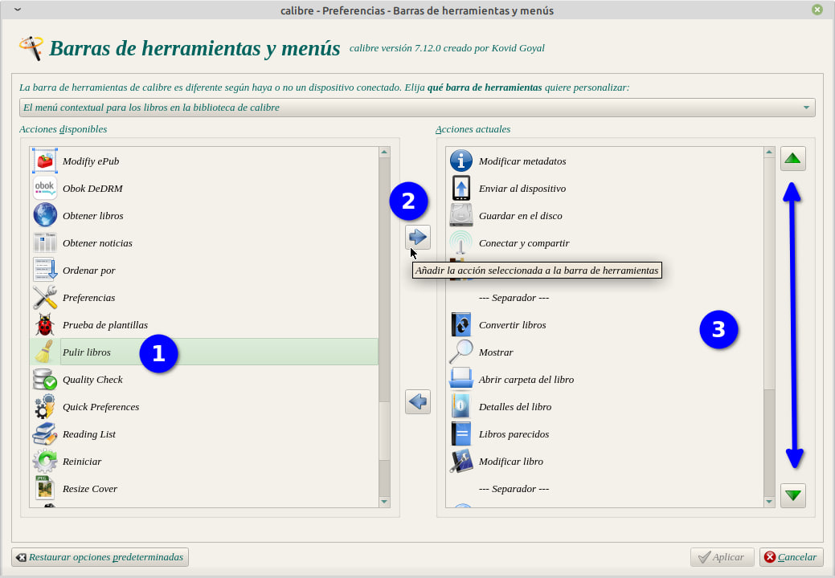The width and height of the screenshot is (835, 578).
Task: Click the Abrir carpeta del libro icon
Action: (x=461, y=379)
